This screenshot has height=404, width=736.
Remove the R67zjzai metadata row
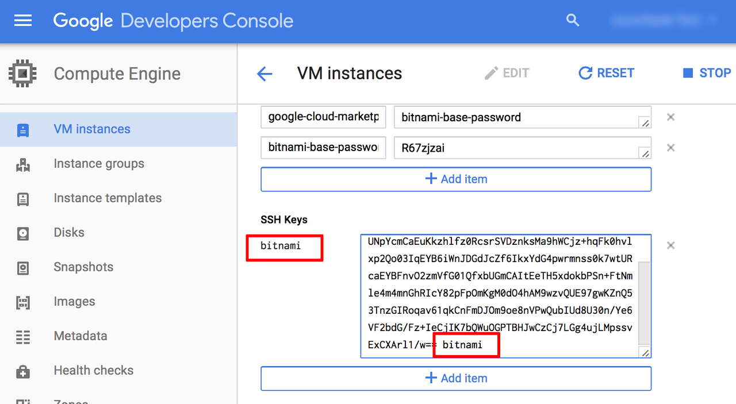(x=670, y=148)
